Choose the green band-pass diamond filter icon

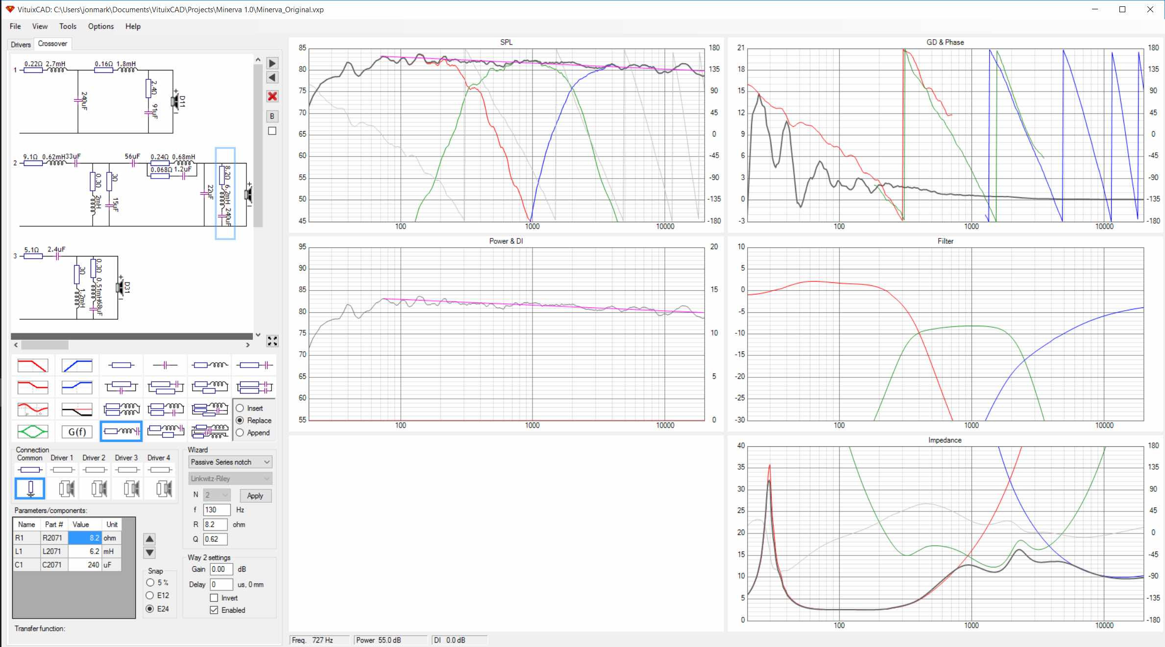click(x=33, y=432)
